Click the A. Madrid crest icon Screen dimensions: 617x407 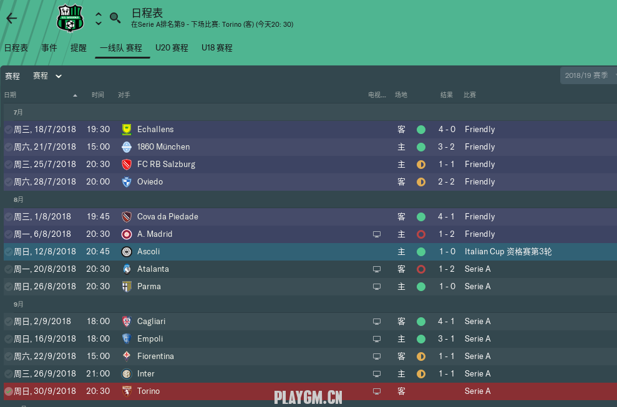[126, 234]
